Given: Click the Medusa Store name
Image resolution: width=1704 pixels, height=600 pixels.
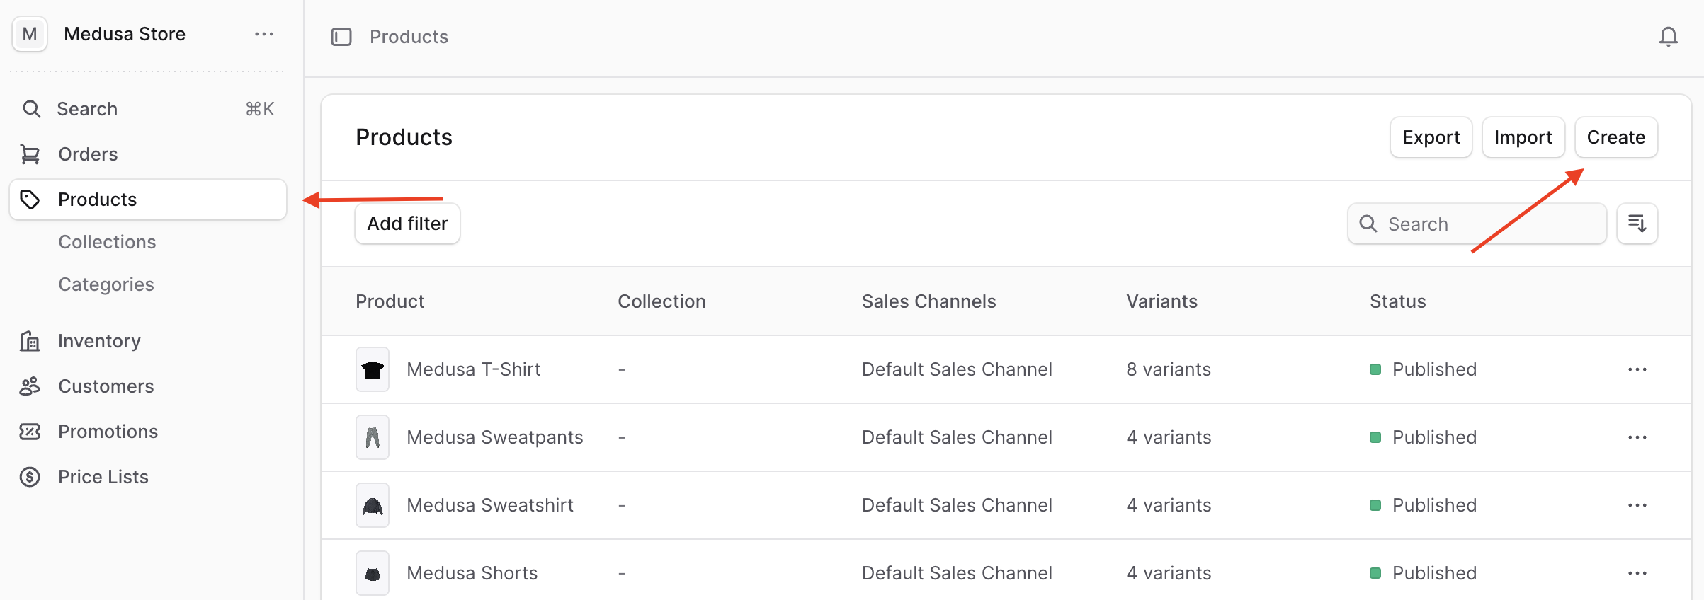Looking at the screenshot, I should [125, 34].
